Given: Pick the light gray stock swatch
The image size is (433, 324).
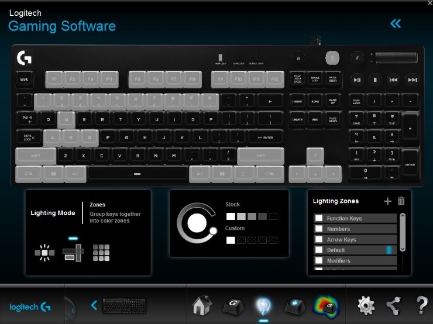Looking at the screenshot, I should click(241, 216).
